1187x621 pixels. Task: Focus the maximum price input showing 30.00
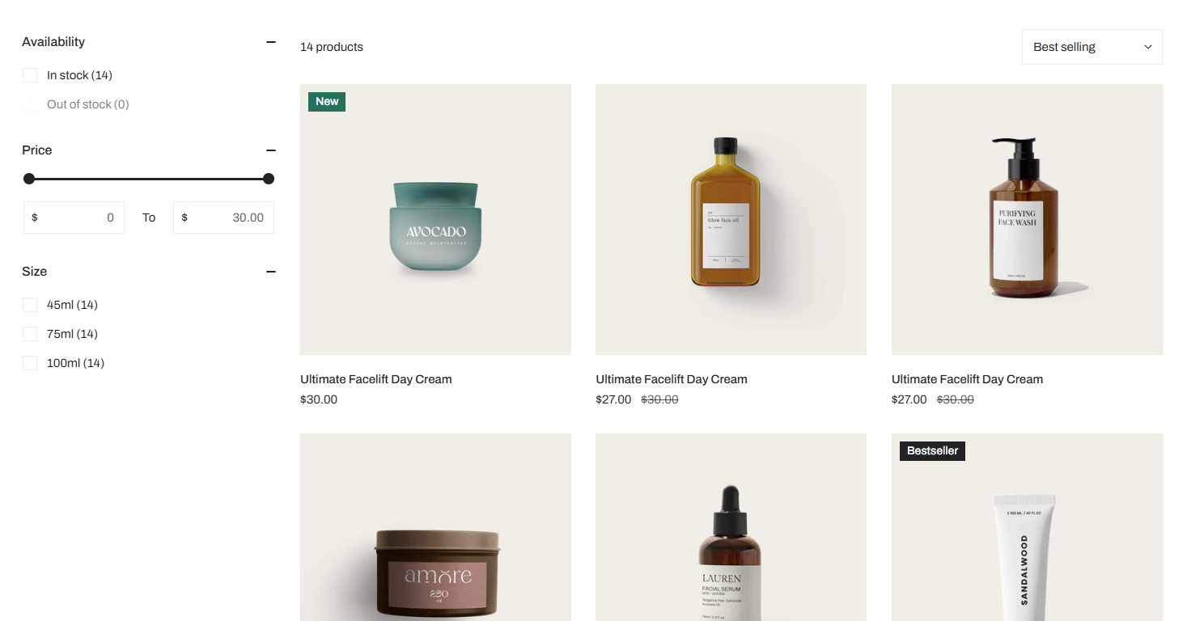click(x=223, y=218)
